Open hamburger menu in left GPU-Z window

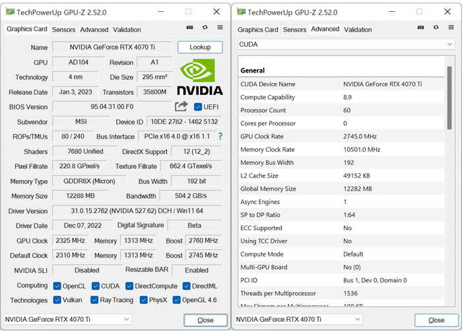coord(220,28)
